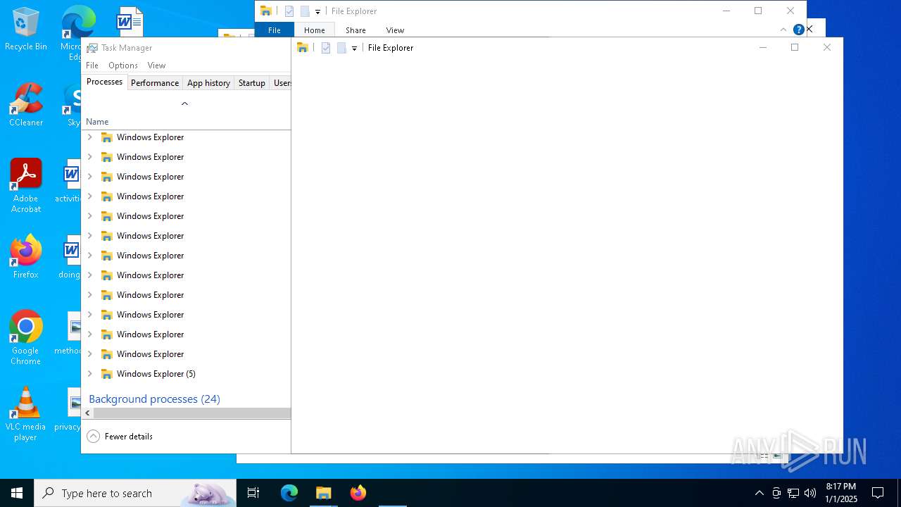The height and width of the screenshot is (507, 901).
Task: Open the Recycle Bin desktop icon
Action: click(x=26, y=29)
